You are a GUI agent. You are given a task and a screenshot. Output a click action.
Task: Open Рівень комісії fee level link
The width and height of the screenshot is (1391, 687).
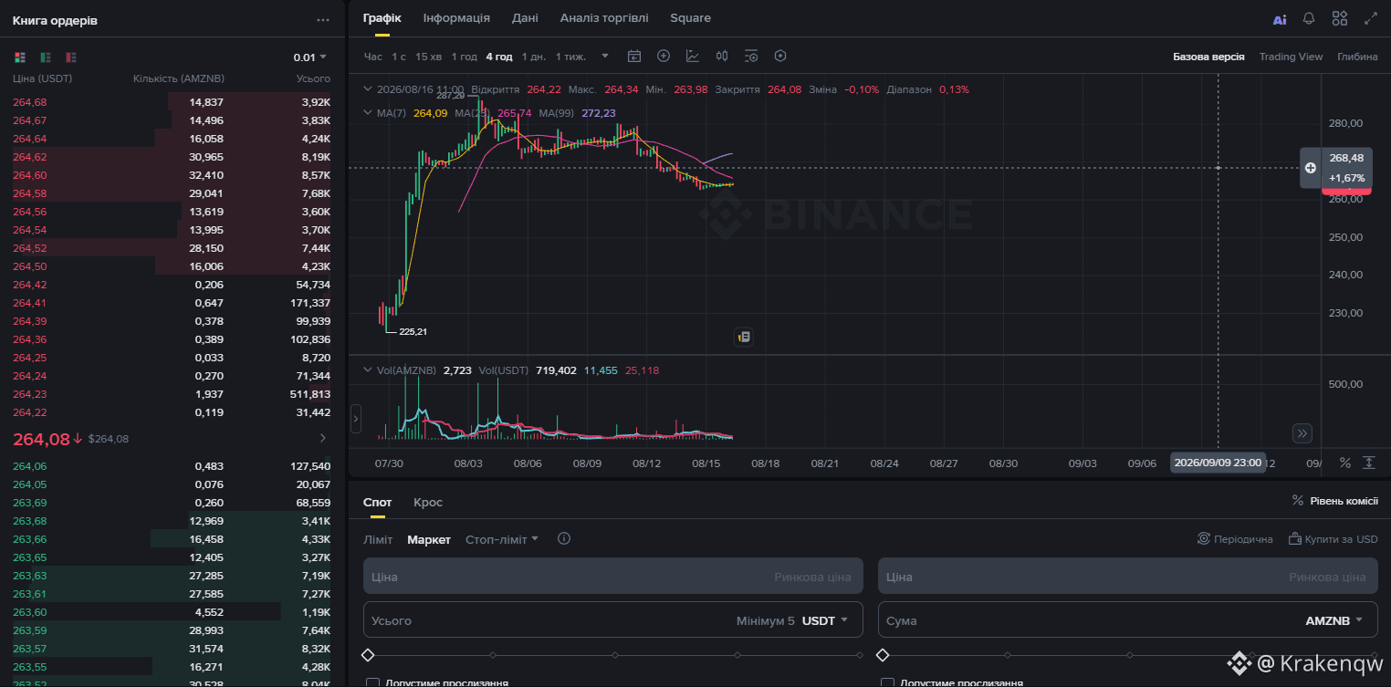pyautogui.click(x=1334, y=501)
